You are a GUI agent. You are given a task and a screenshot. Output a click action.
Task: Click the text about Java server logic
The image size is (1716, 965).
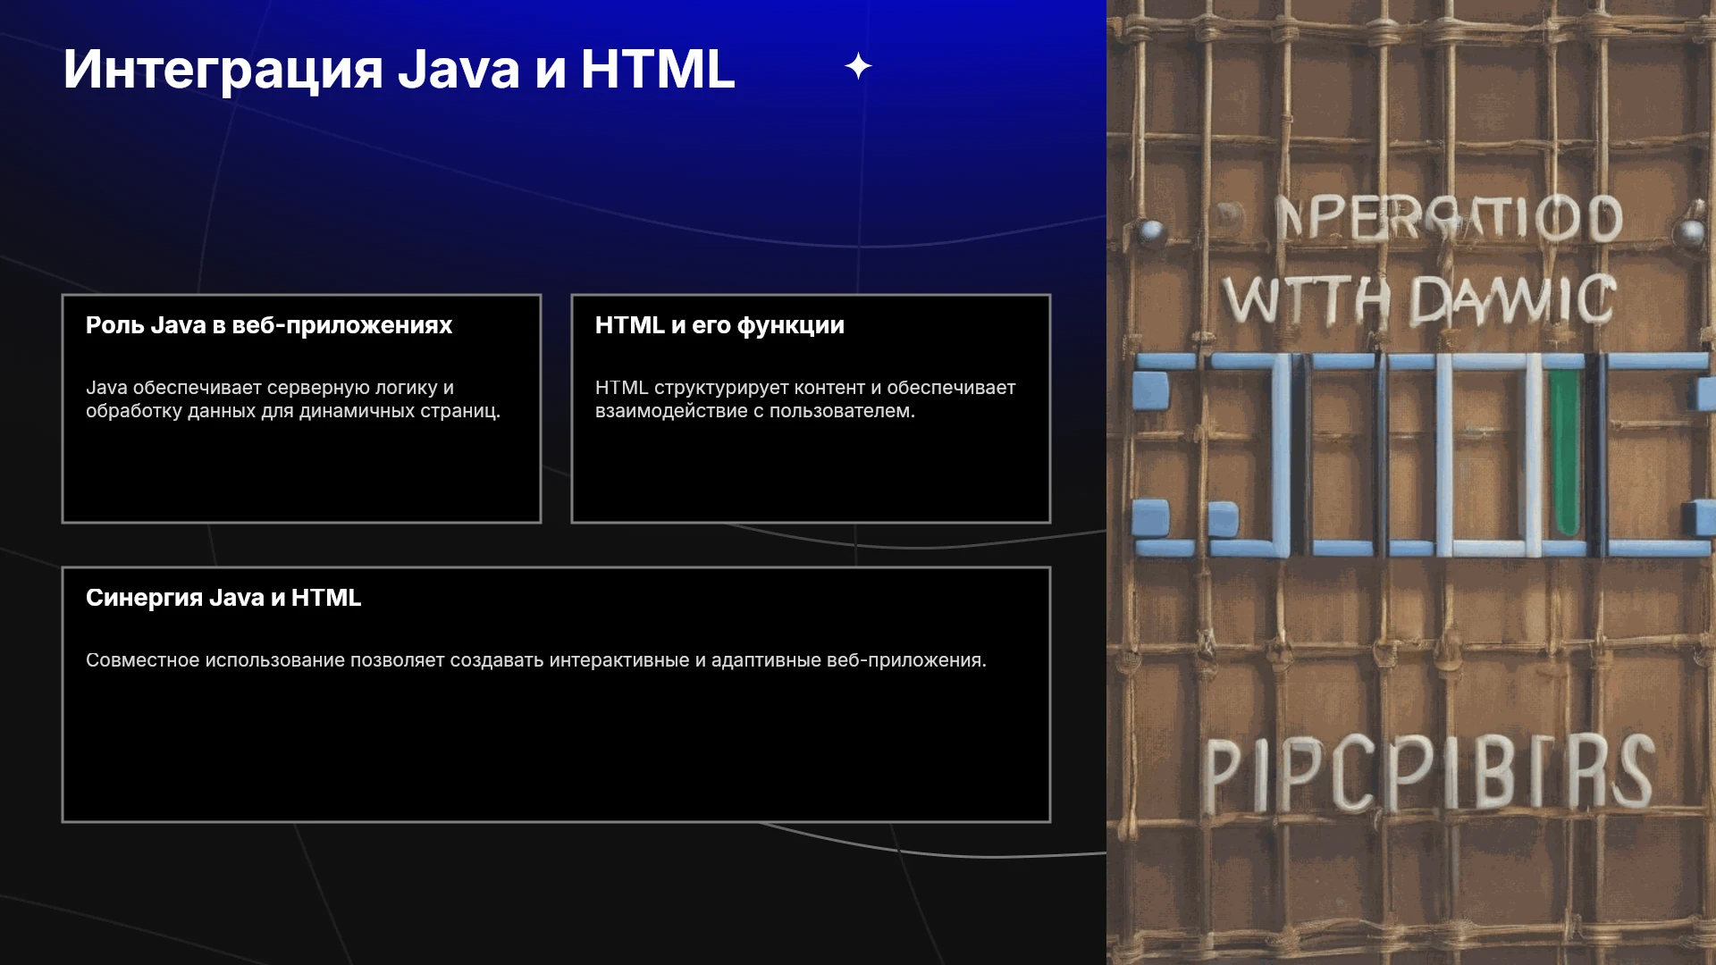[293, 399]
